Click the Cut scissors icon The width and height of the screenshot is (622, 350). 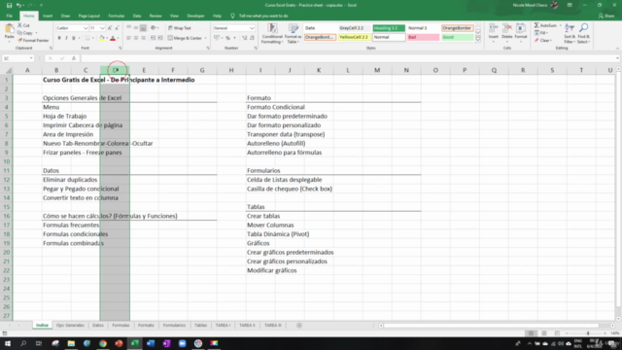(19, 25)
